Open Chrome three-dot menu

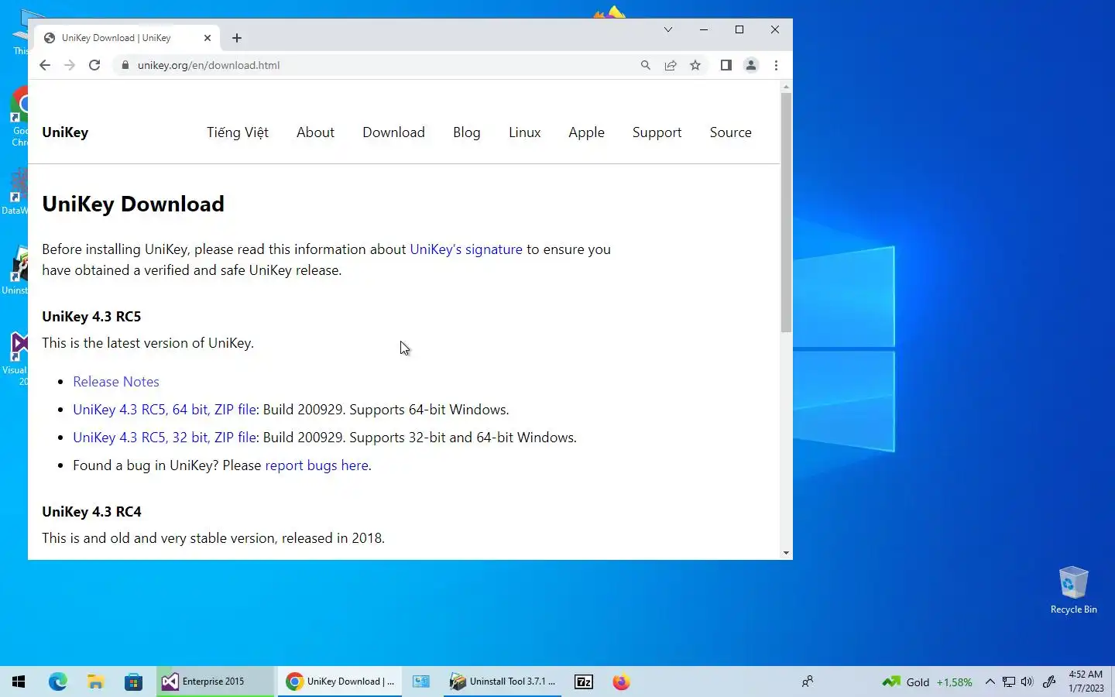[x=776, y=65]
